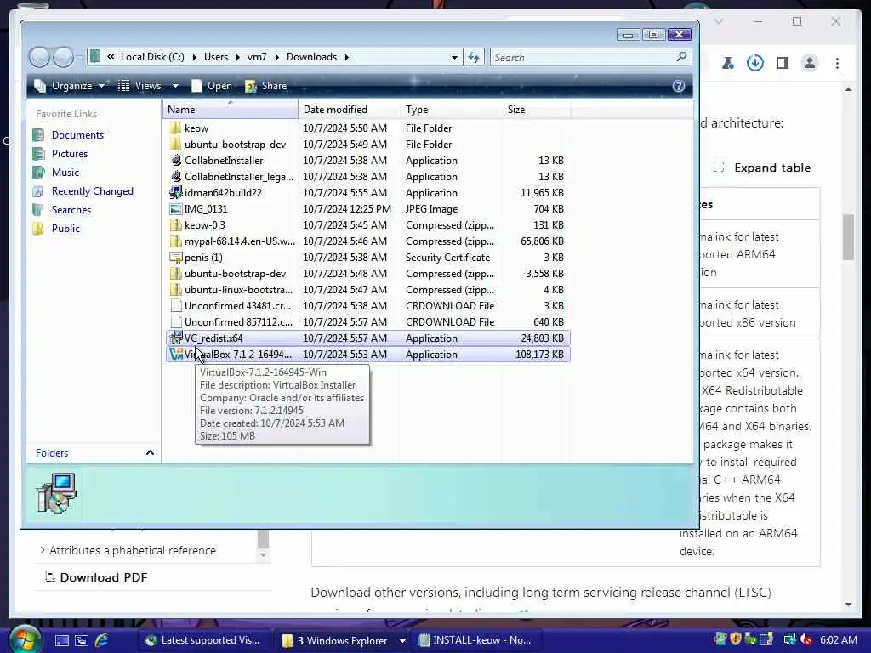Select the Security Certificate file row
The image size is (871, 653).
[367, 257]
